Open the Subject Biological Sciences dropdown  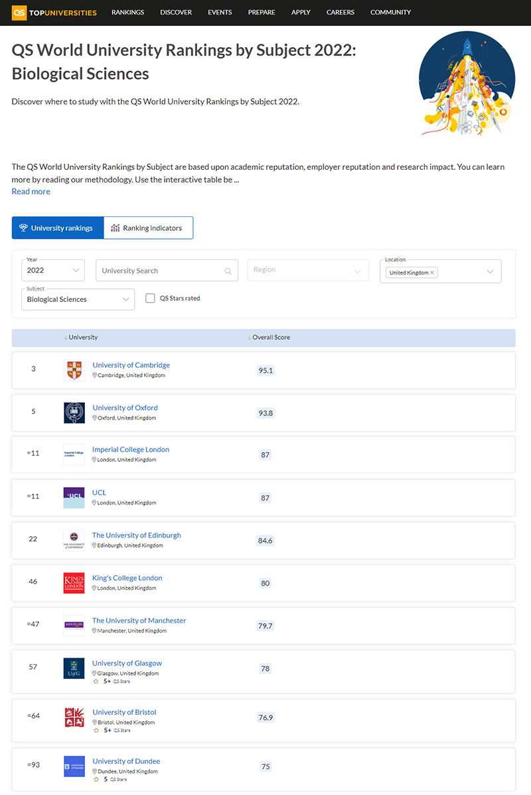click(x=78, y=299)
